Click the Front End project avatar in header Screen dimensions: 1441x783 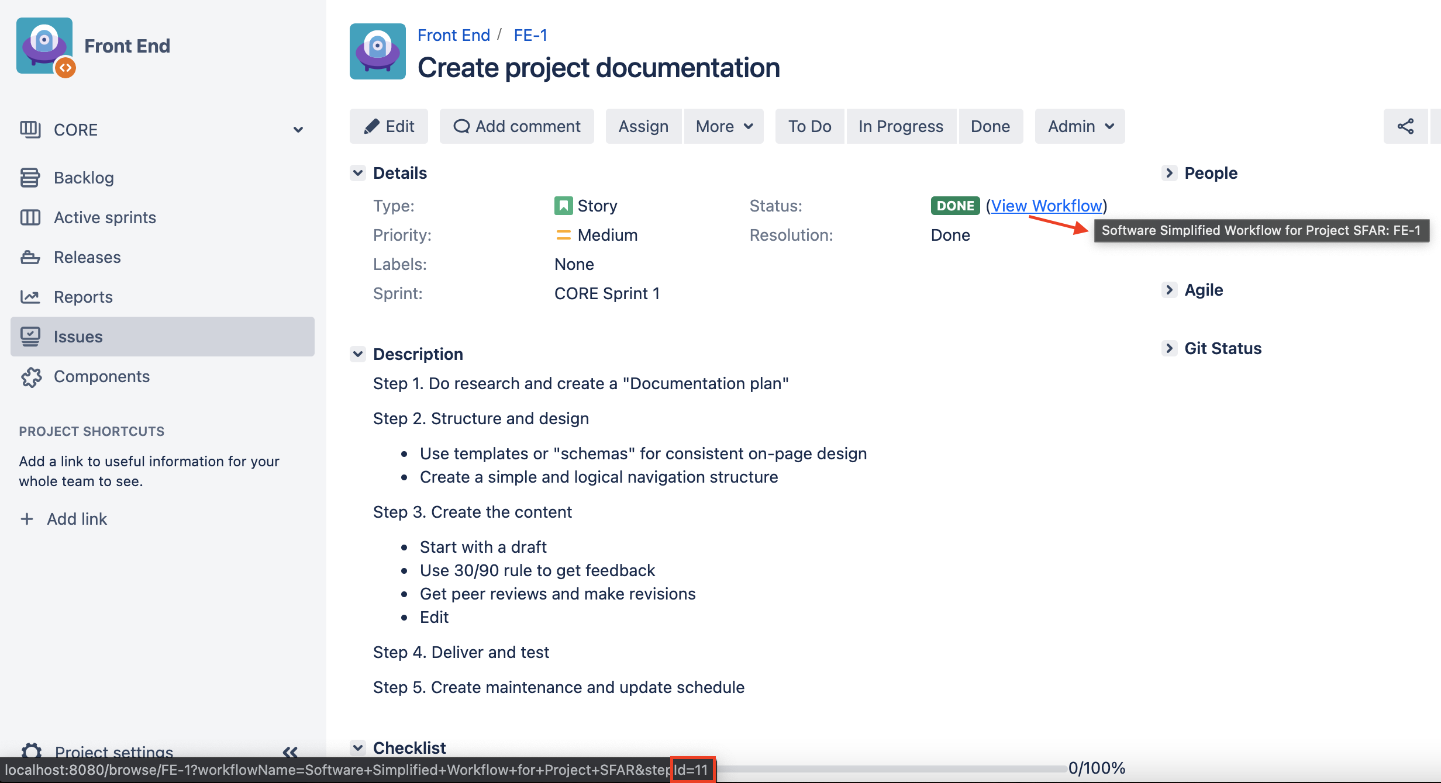tap(377, 51)
